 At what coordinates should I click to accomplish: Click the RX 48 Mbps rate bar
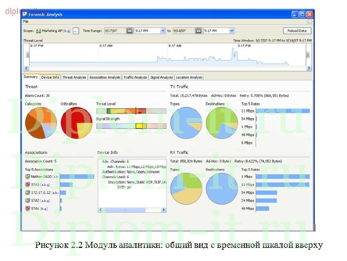point(263,208)
